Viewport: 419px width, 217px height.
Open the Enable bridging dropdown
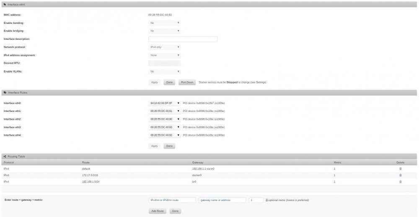click(x=165, y=31)
